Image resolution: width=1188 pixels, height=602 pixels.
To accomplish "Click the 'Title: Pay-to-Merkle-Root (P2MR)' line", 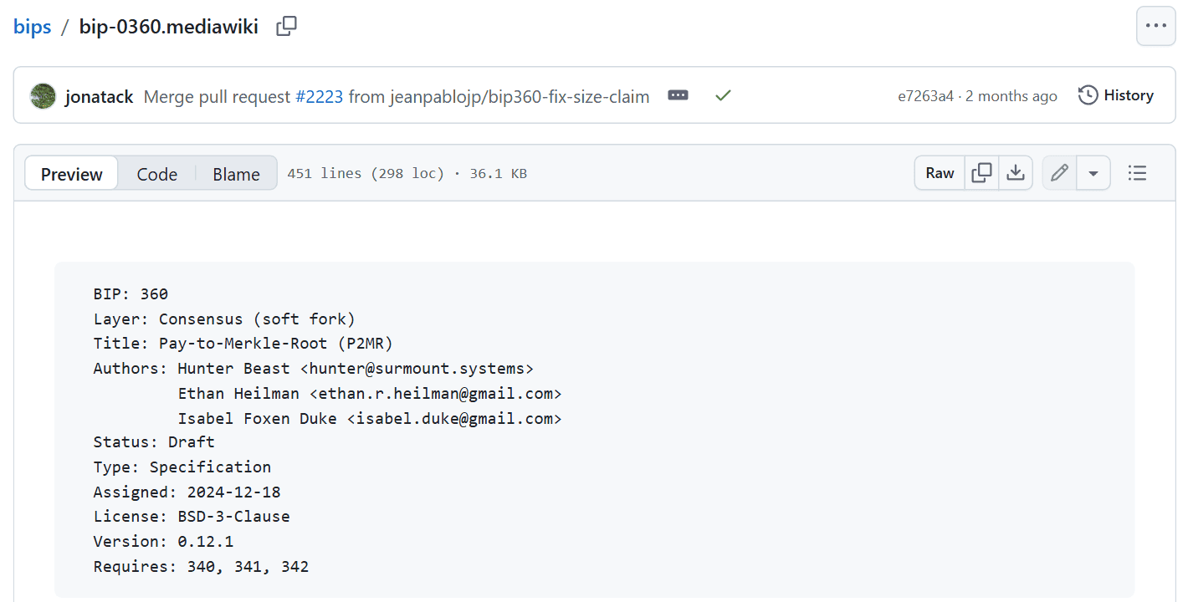I will point(243,344).
